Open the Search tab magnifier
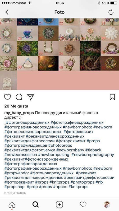This screenshot has width=119, height=211. pyautogui.click(x=36, y=205)
